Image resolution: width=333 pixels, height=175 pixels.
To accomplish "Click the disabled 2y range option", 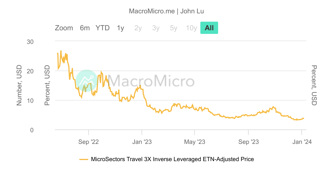I will [138, 28].
